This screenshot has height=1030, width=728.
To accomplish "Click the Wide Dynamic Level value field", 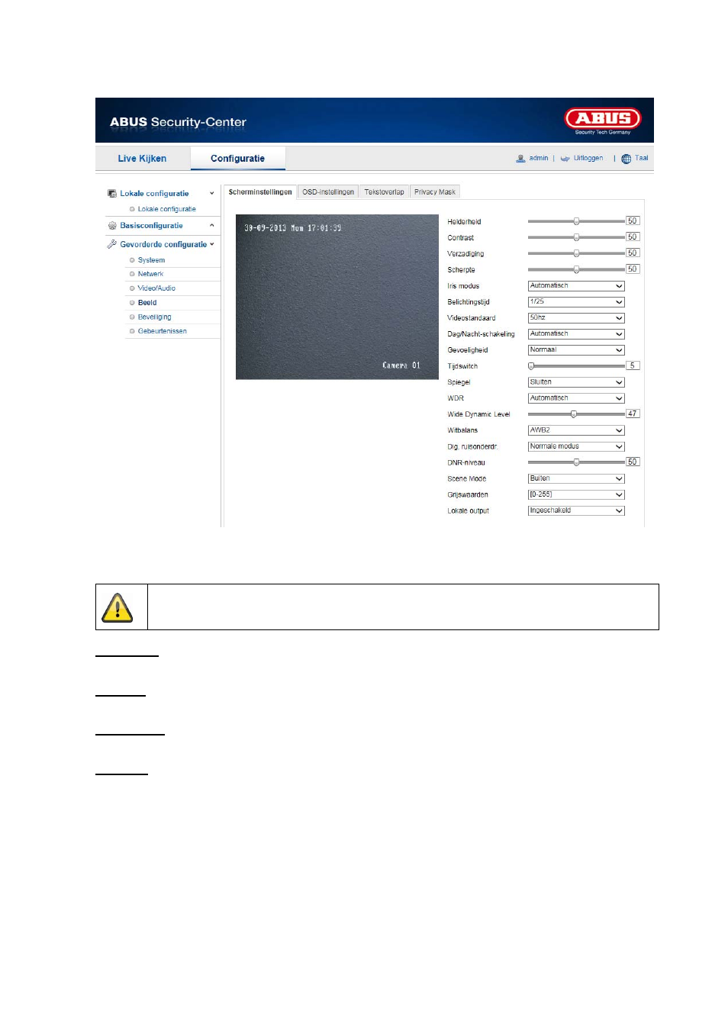I will pos(633,414).
